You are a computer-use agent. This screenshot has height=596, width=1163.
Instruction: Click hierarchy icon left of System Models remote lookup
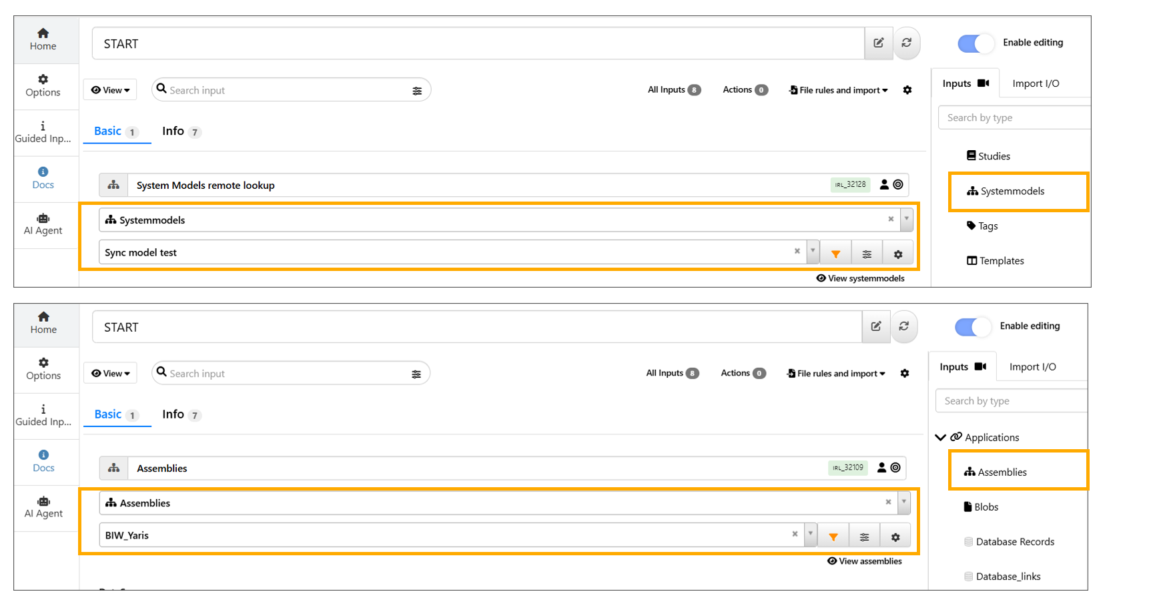tap(113, 185)
